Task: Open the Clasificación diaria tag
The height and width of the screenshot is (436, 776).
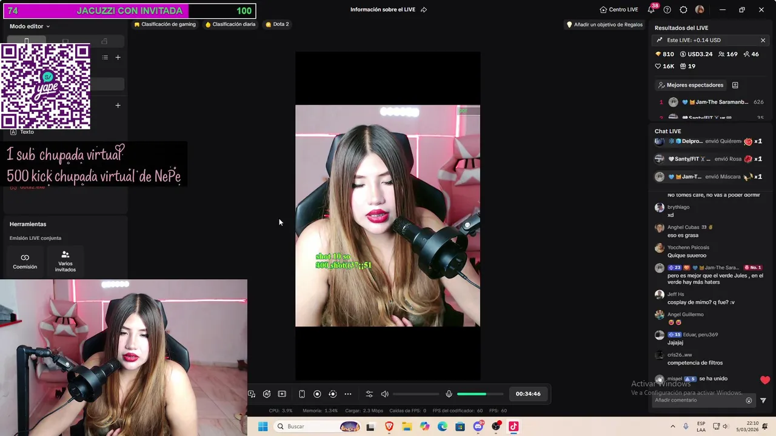Action: [230, 24]
